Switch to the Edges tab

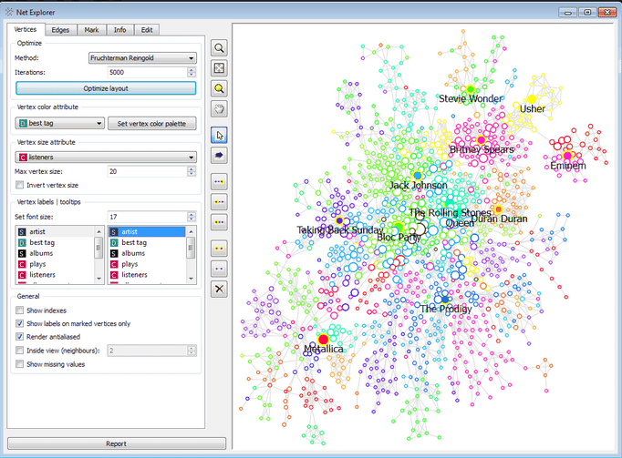click(x=60, y=30)
